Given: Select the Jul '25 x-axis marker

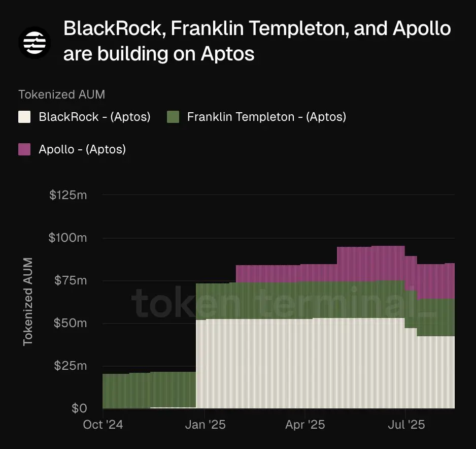Looking at the screenshot, I should [406, 425].
